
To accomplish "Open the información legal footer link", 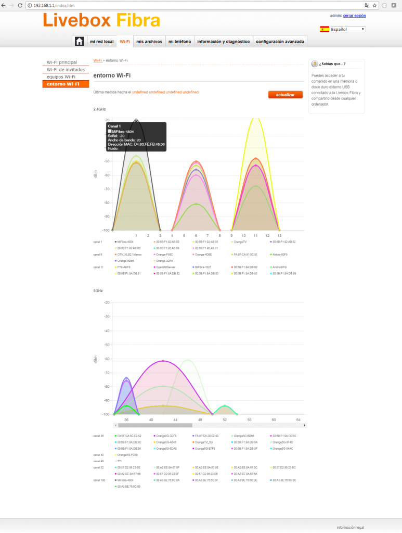I will tap(350, 528).
